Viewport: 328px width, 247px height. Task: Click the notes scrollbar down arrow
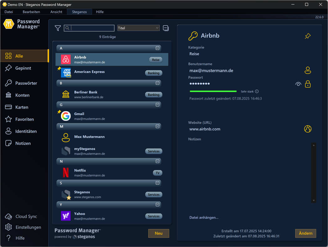(313, 200)
